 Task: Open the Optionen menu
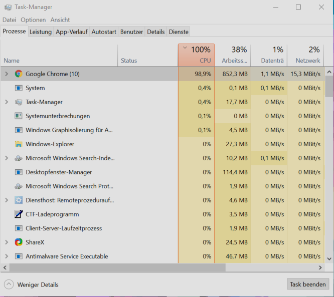(x=33, y=20)
